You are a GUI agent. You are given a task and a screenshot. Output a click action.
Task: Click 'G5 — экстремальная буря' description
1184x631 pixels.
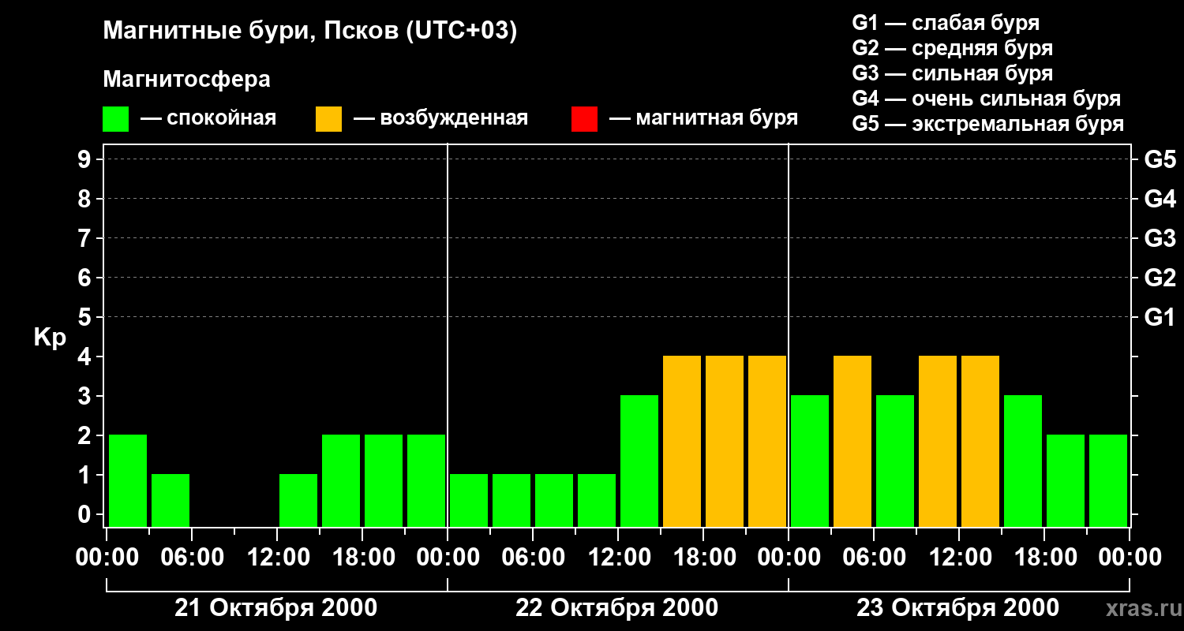click(987, 124)
